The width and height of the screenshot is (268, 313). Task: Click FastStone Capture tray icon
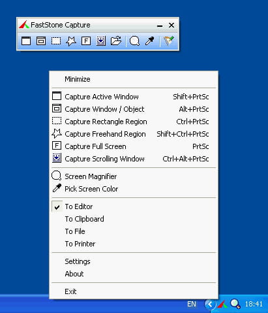point(222,305)
